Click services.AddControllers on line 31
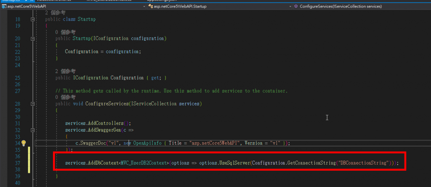431x187 pixels. point(94,123)
